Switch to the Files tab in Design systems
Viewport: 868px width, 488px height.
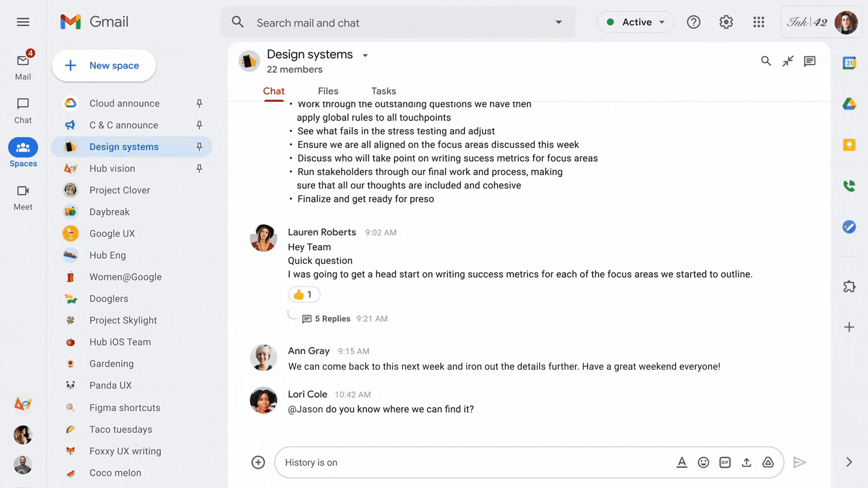[x=328, y=90]
